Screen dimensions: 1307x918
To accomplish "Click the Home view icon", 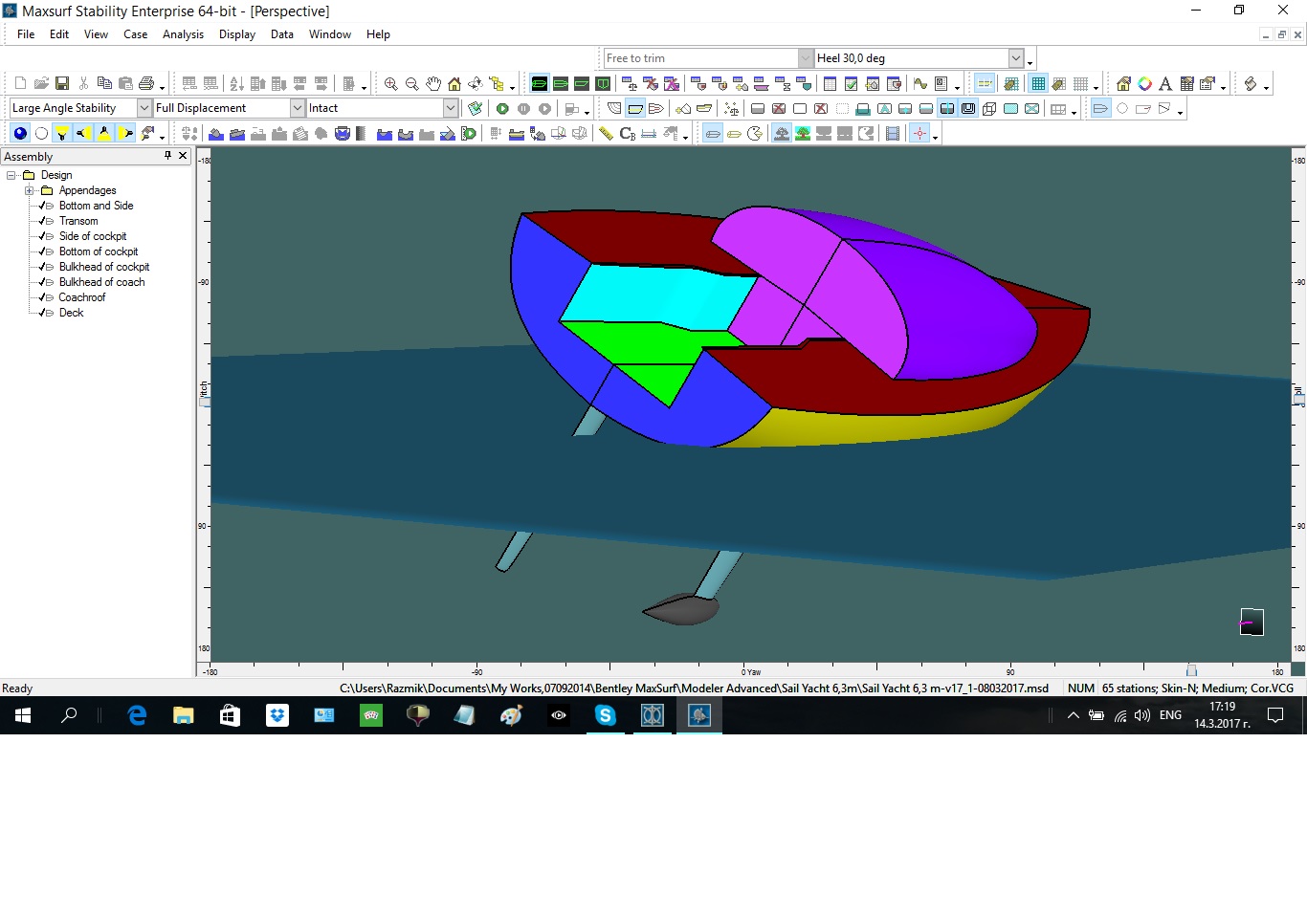I will 454,84.
